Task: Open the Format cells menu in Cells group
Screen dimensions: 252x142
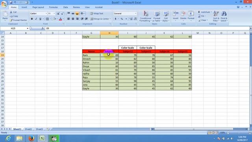Action: [191, 16]
